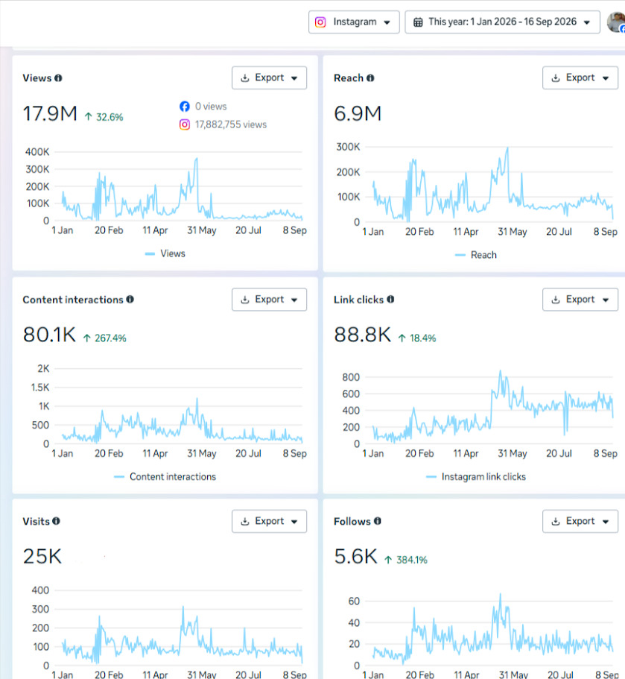Click the download icon in Visits Export
625x679 pixels.
(x=245, y=522)
